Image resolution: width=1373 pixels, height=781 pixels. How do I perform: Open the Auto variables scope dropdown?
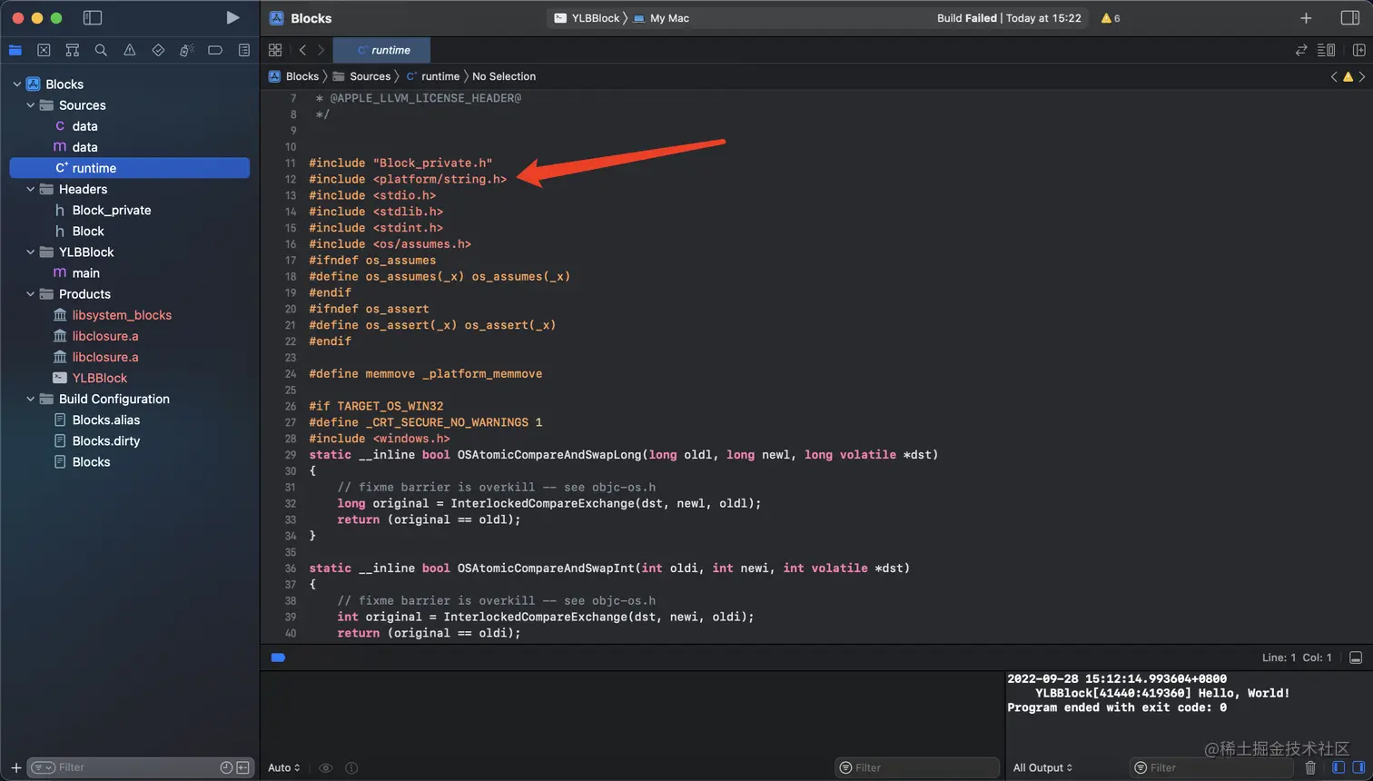click(283, 767)
